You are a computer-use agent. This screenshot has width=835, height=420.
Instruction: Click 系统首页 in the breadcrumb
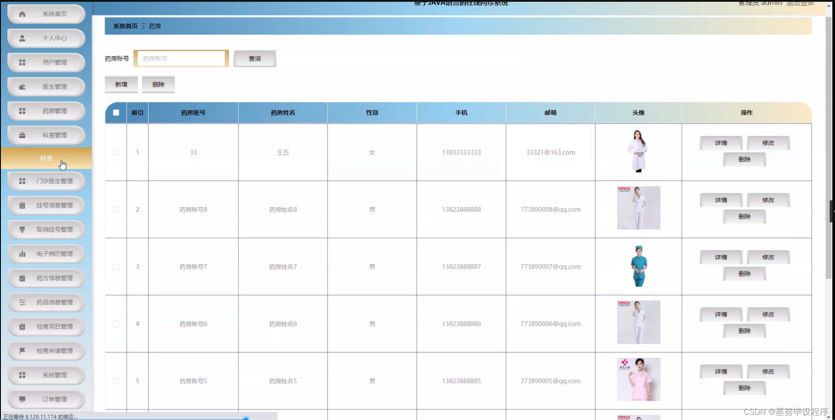(x=125, y=26)
